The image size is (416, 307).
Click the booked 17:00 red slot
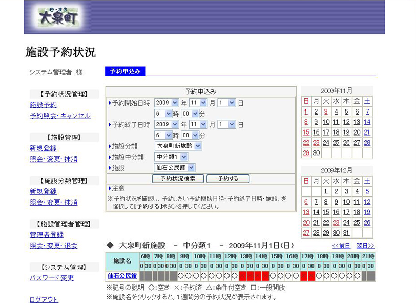tap(304, 276)
